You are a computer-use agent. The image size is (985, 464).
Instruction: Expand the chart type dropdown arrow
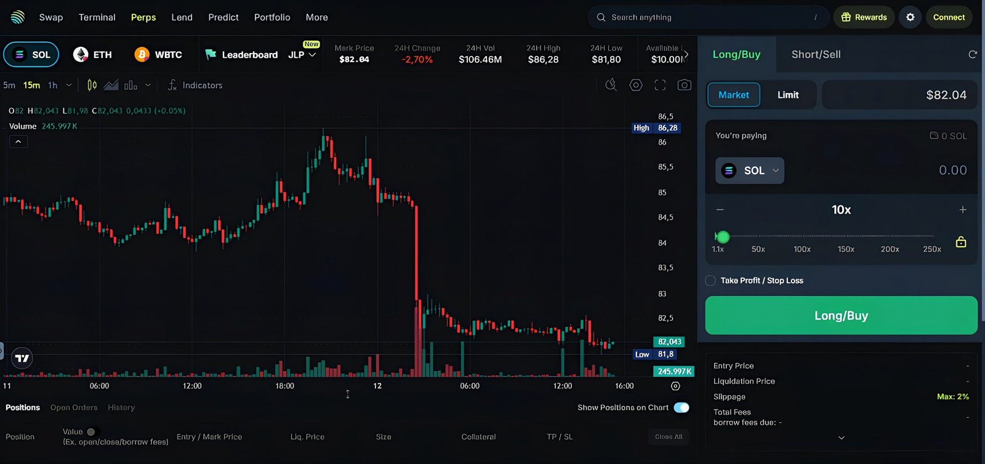148,85
